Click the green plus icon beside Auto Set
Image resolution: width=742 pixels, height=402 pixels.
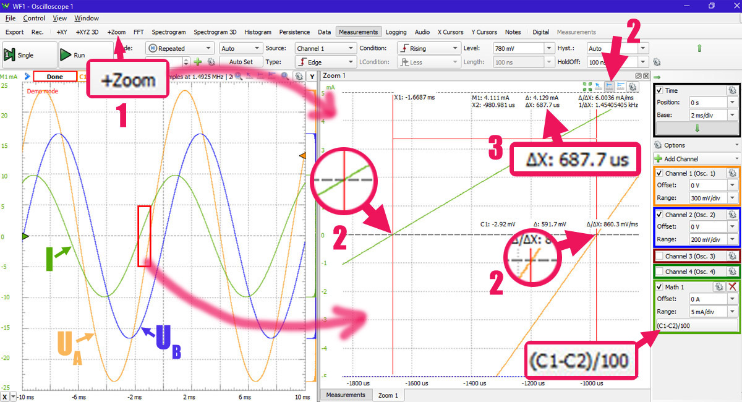click(x=198, y=62)
